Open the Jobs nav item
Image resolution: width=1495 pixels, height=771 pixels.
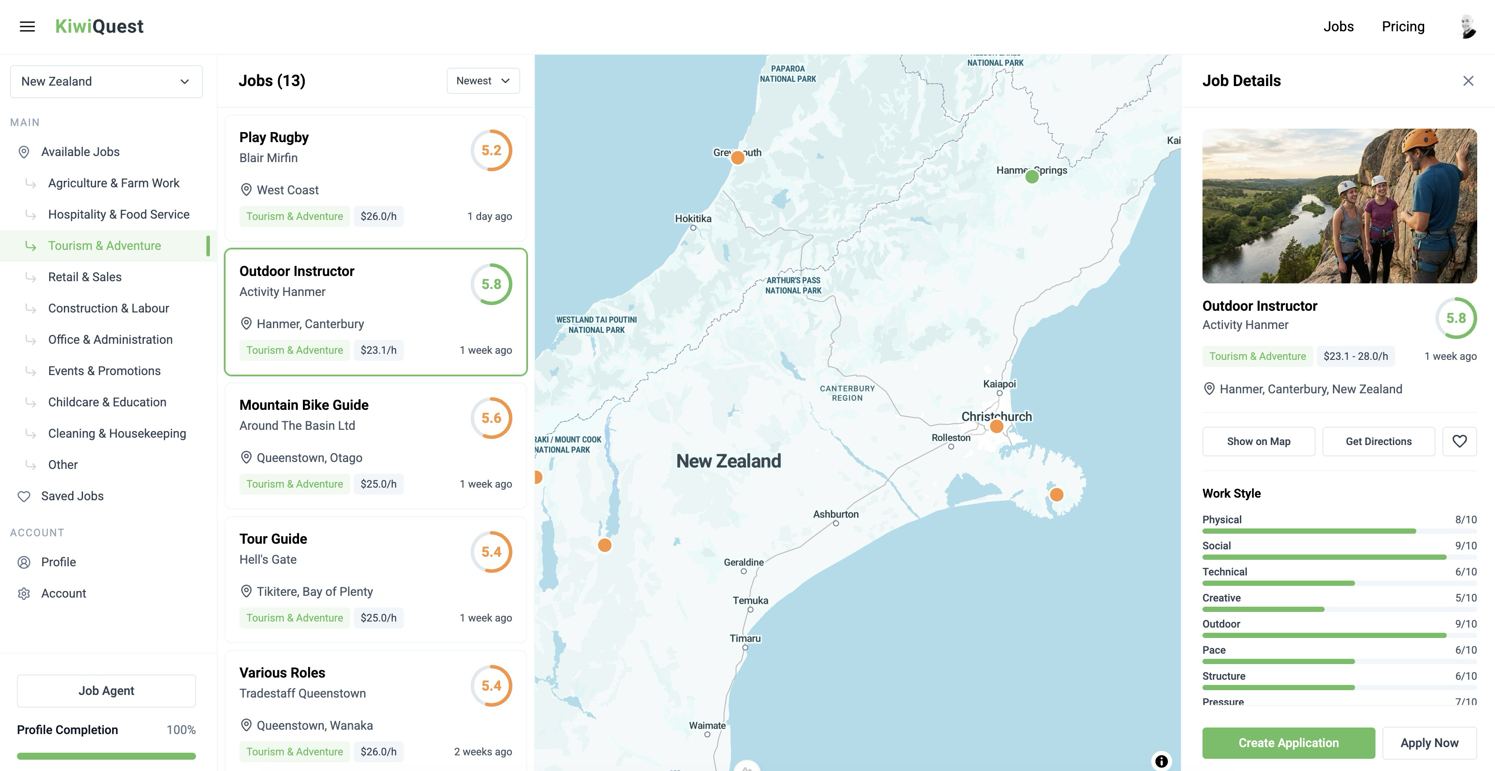click(x=1338, y=27)
